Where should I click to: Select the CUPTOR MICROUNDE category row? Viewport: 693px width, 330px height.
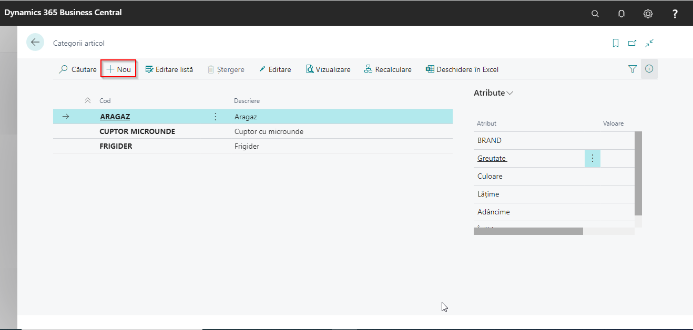coord(137,131)
